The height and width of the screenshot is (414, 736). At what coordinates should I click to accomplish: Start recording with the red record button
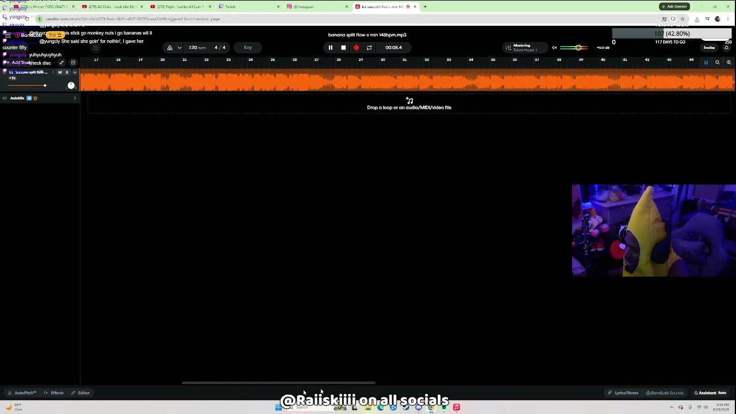[x=356, y=48]
